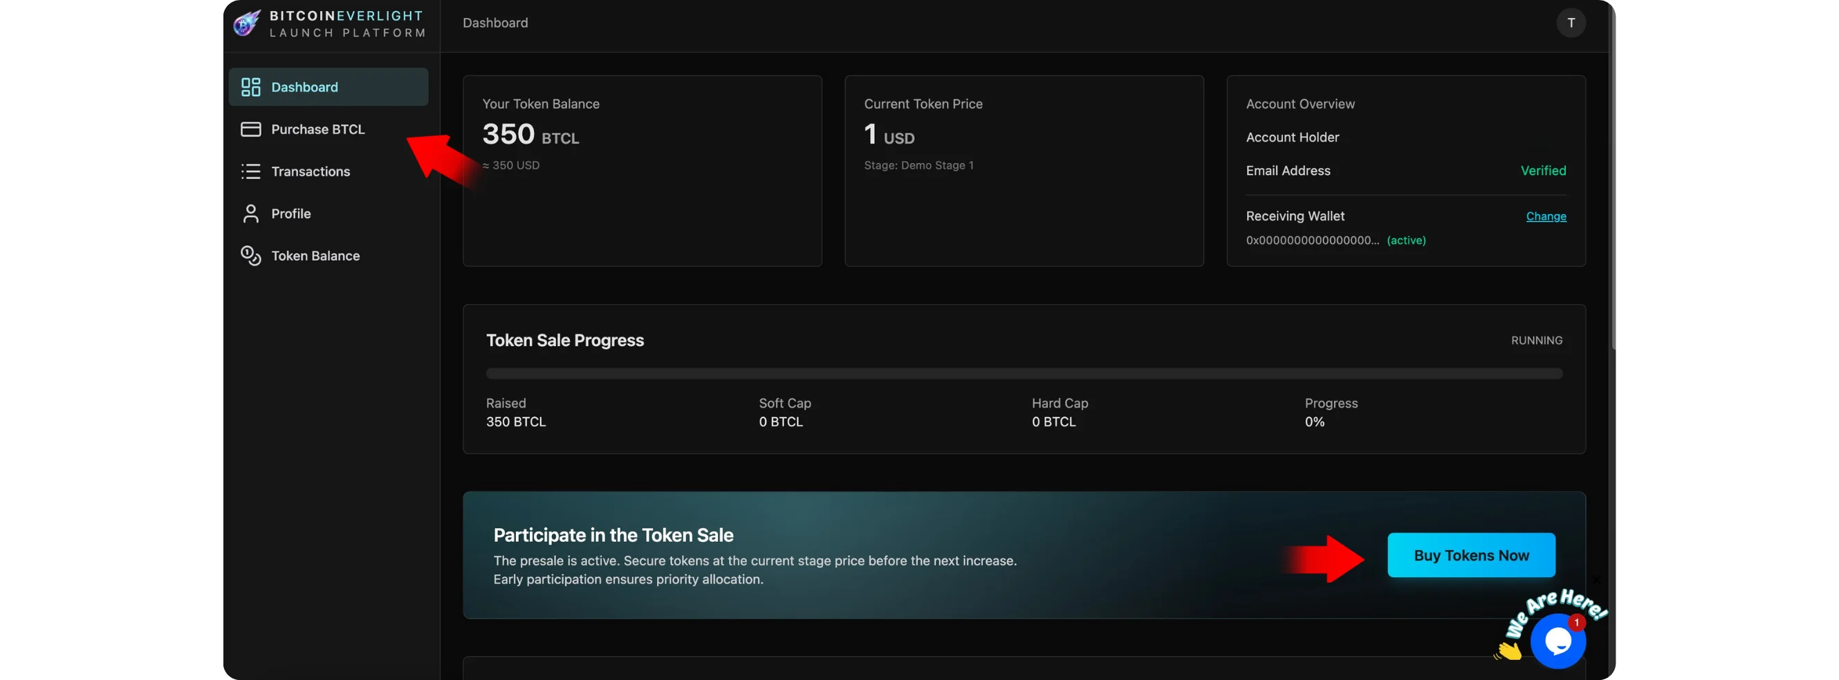Select the Profile menu label

(290, 214)
